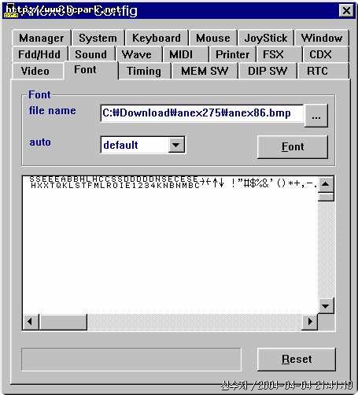Open the Window tab
This screenshot has height=395, width=358.
322,38
